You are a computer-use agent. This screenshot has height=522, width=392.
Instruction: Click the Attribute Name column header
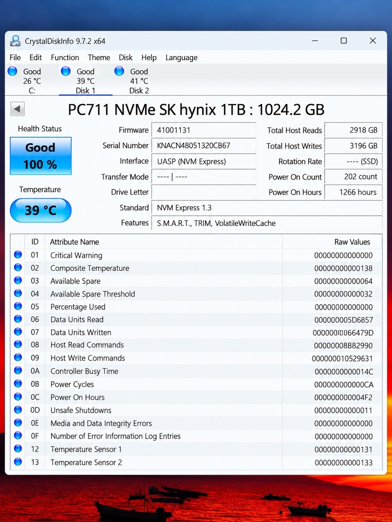[164, 242]
